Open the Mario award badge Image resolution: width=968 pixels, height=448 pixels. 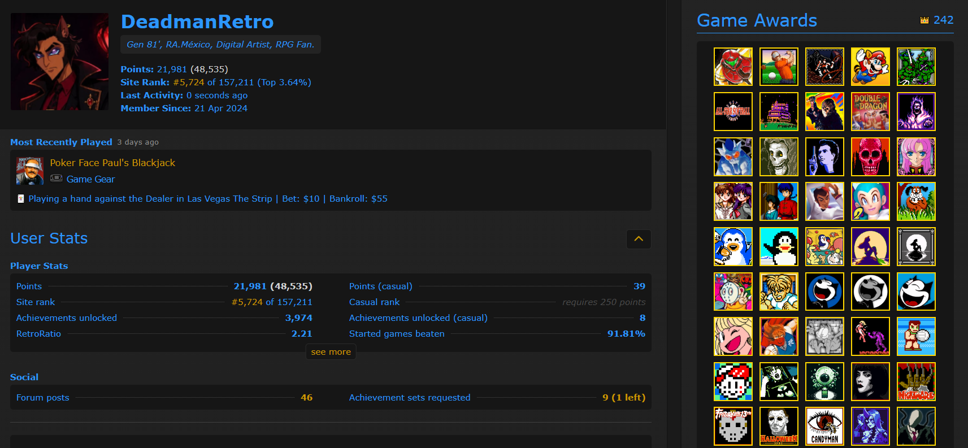(x=870, y=67)
